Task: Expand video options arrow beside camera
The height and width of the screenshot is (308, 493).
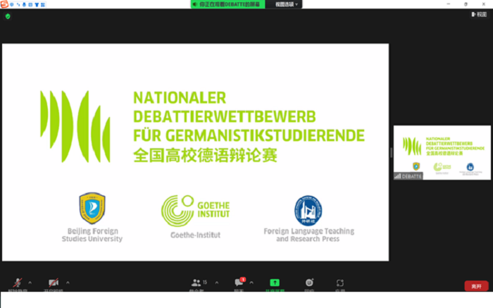Action: tap(68, 283)
